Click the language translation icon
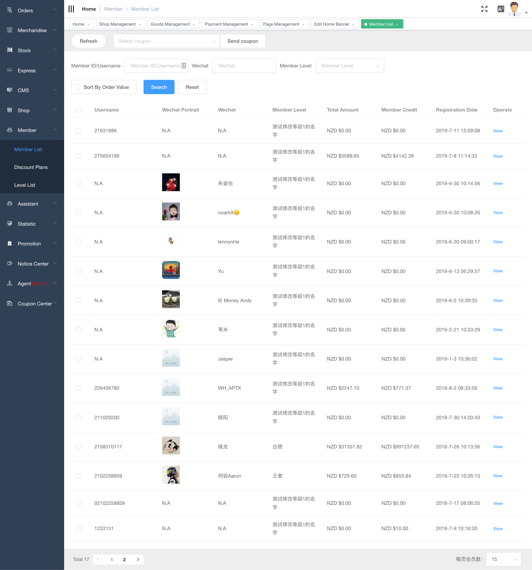Screen dimensions: 532x570 tap(501, 9)
